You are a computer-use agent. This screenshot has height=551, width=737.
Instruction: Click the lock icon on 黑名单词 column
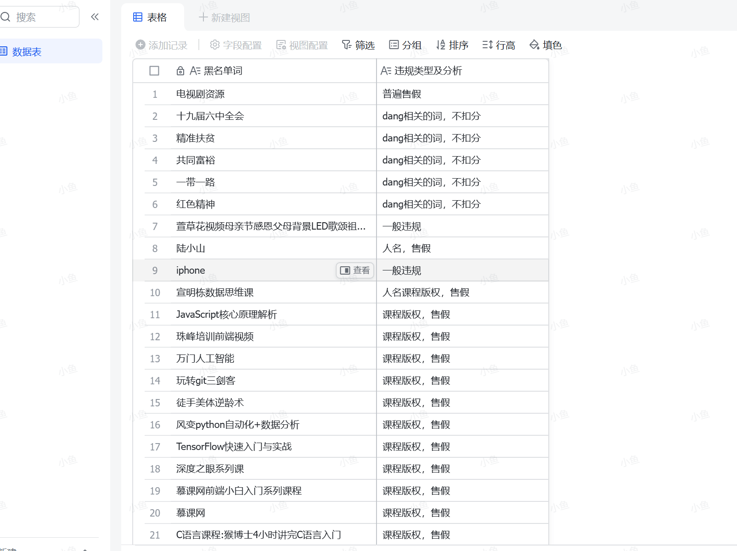pos(180,70)
